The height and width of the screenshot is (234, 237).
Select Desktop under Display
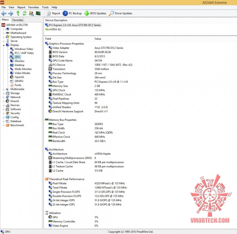(19, 65)
